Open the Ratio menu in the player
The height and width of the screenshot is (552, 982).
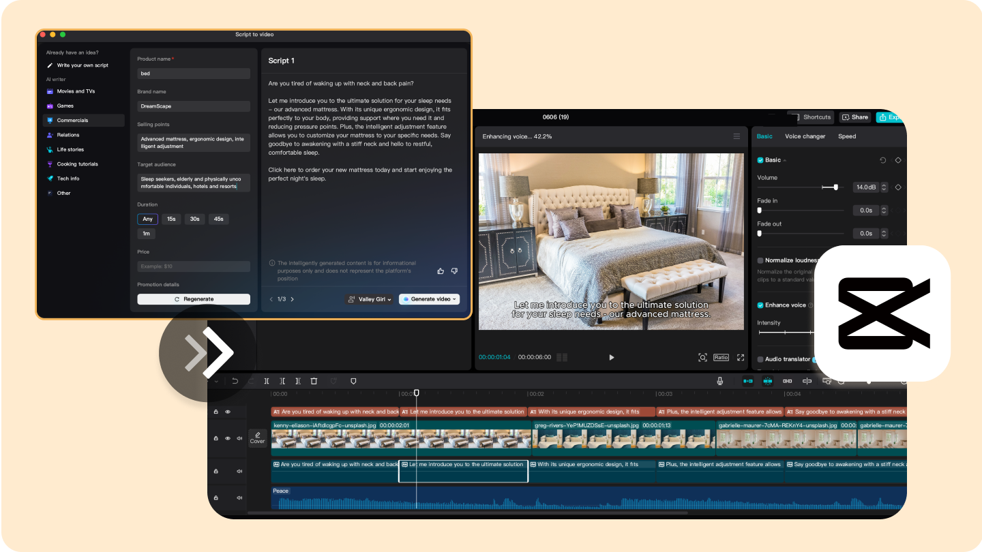click(721, 357)
